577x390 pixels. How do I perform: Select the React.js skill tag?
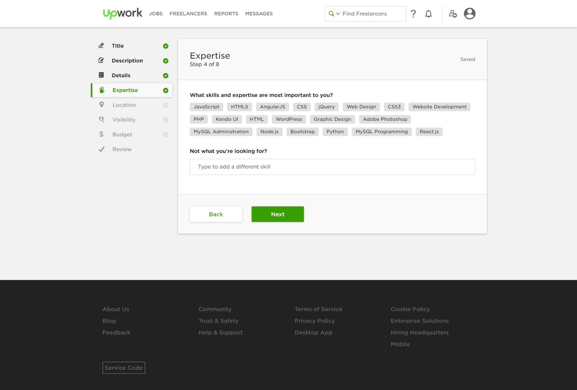click(429, 132)
